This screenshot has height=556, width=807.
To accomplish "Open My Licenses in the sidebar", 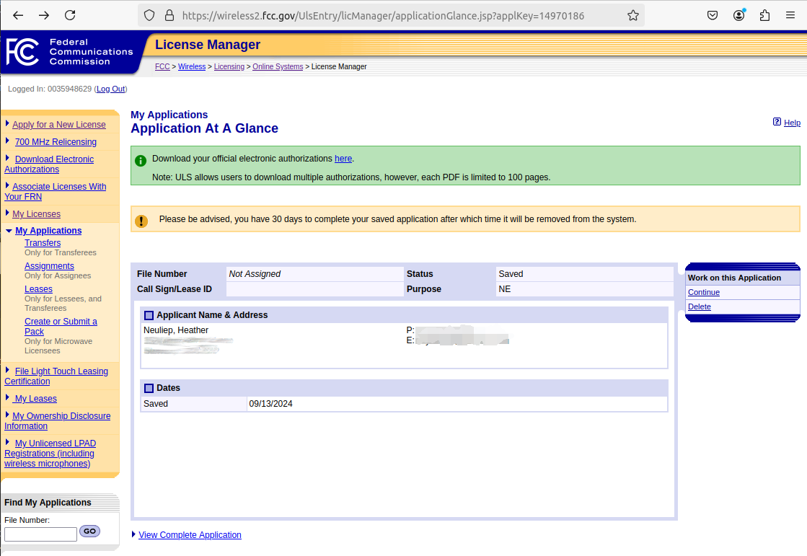I will (36, 214).
